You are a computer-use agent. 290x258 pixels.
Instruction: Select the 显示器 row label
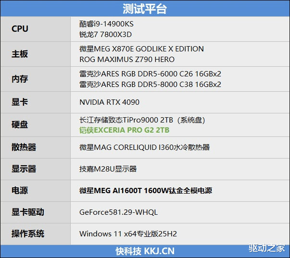pyautogui.click(x=24, y=169)
